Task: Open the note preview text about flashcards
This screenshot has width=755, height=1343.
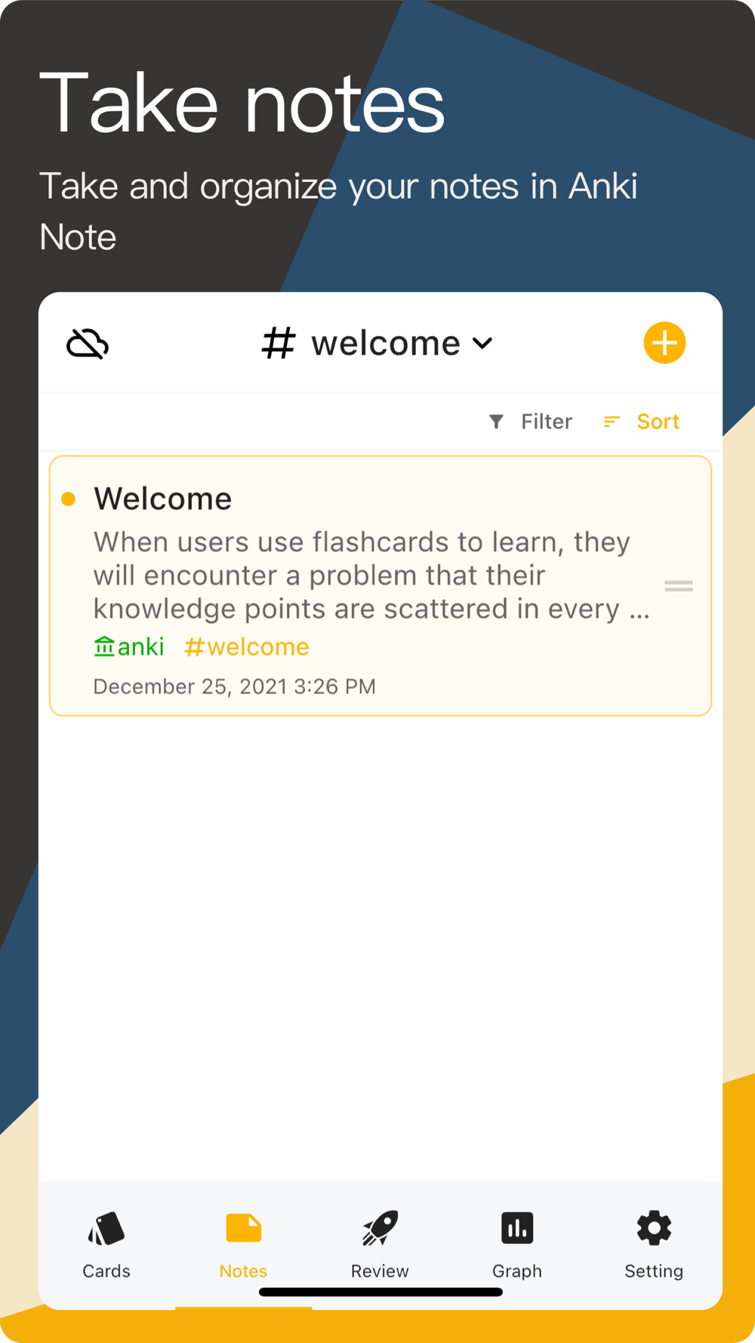Action: (x=371, y=576)
